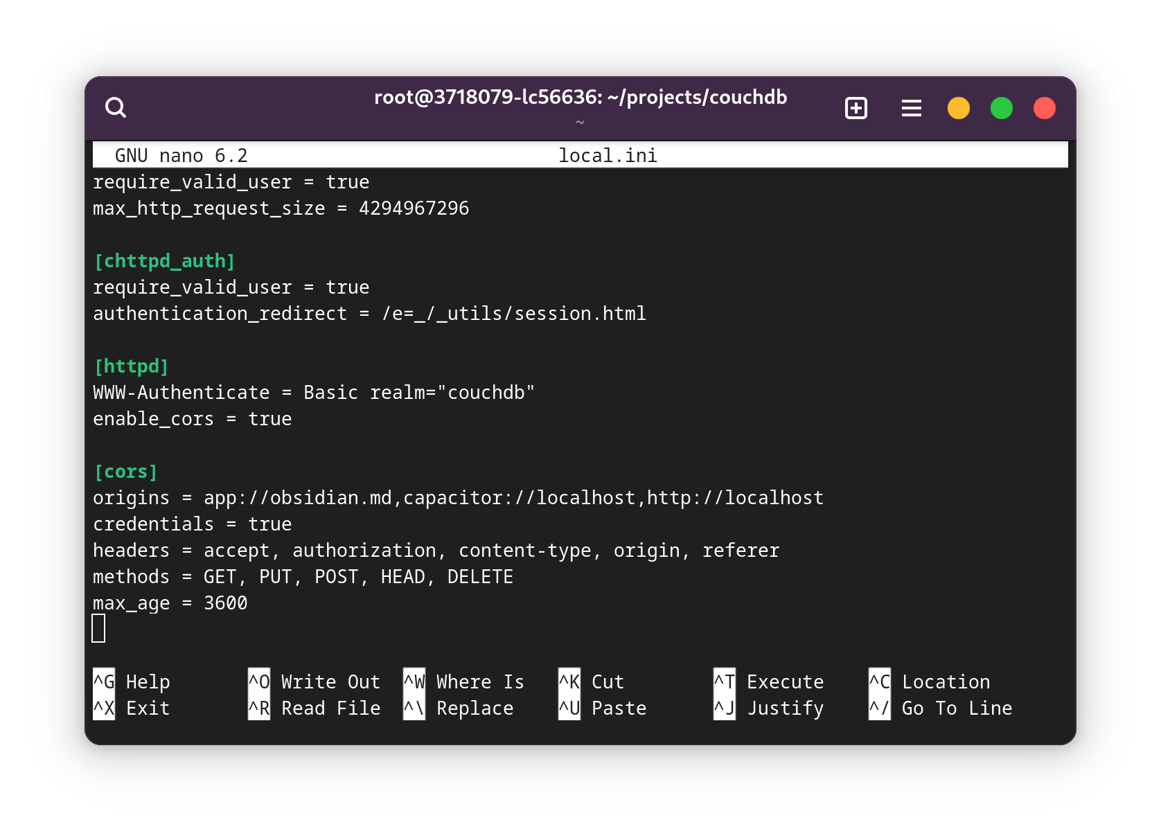The height and width of the screenshot is (838, 1161).
Task: Click the headers line with authorization
Action: coord(436,551)
